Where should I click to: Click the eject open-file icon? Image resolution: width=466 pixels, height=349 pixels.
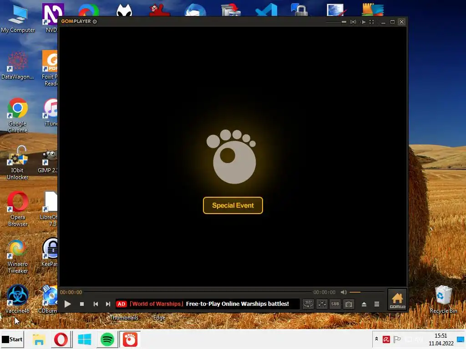pyautogui.click(x=364, y=304)
